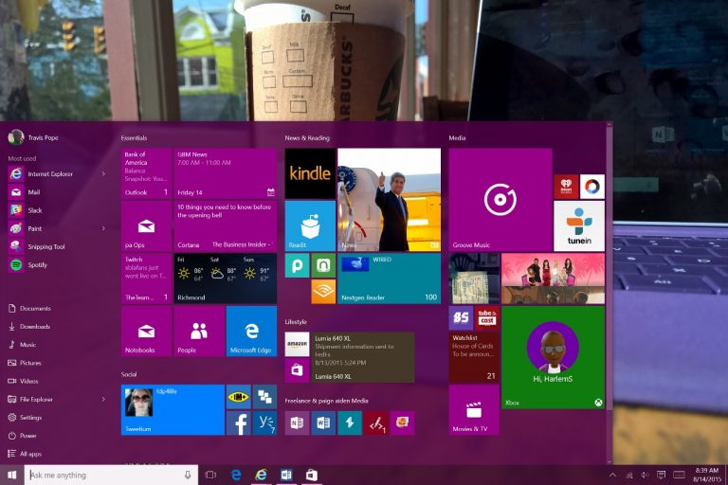
Task: Open the Yammer tile
Action: pos(265,423)
